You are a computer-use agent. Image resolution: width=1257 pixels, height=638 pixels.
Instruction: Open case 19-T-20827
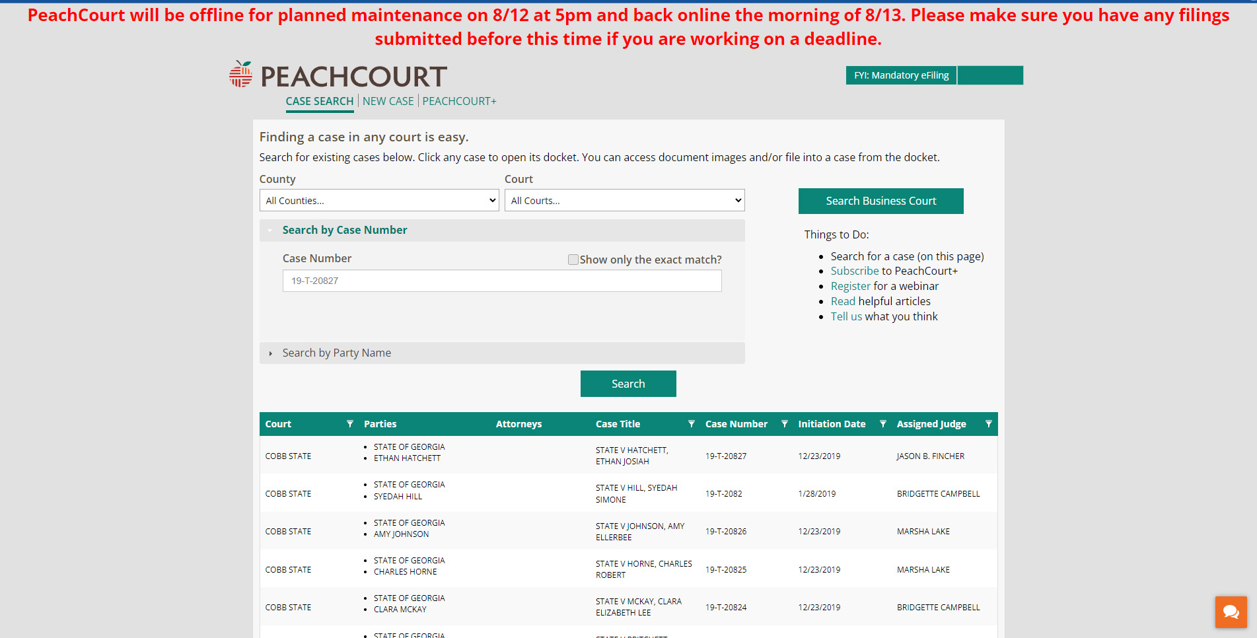[726, 456]
